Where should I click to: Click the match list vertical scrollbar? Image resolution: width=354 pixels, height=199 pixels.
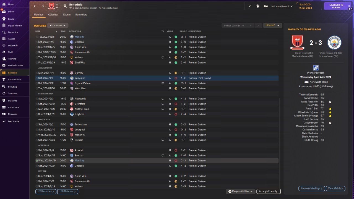[280, 143]
